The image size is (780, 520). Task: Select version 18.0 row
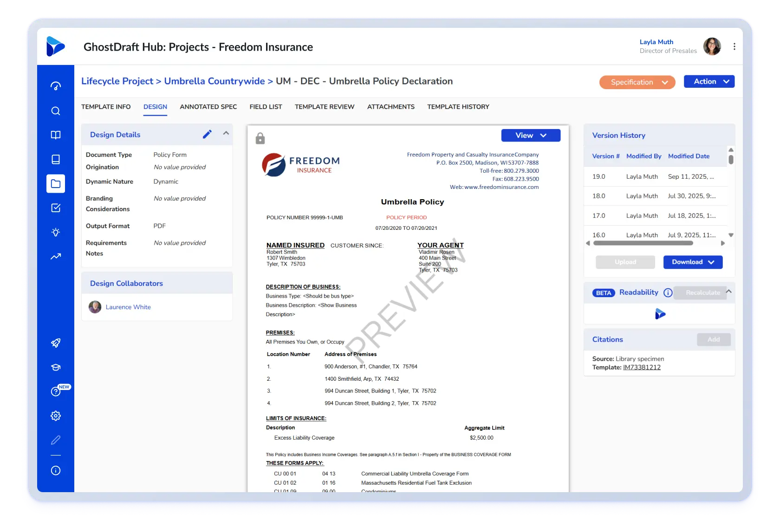coord(656,196)
